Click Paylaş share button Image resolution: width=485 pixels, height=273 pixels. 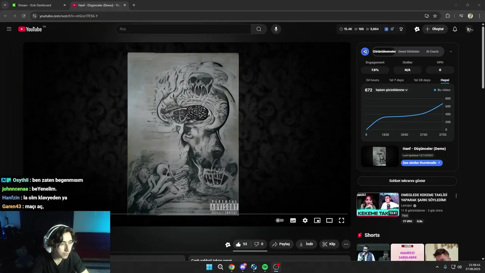tap(282, 244)
